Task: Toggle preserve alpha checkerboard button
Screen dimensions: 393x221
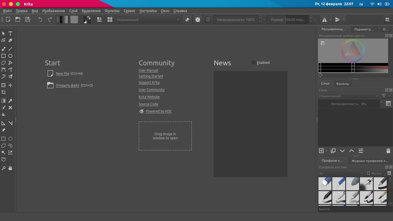Action: [x=198, y=20]
